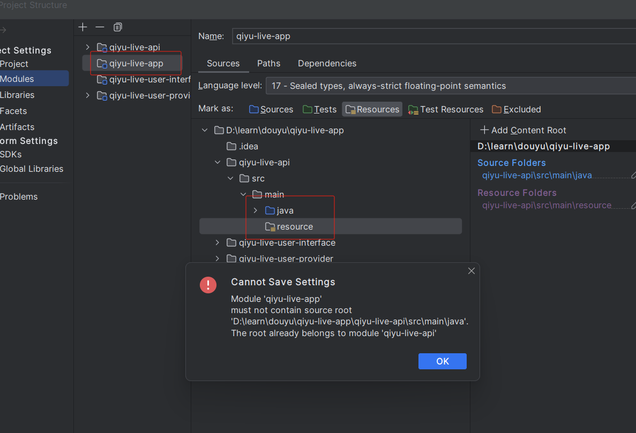This screenshot has height=433, width=636.
Task: Select qiyu-live-user-interface module in list
Action: coord(144,79)
